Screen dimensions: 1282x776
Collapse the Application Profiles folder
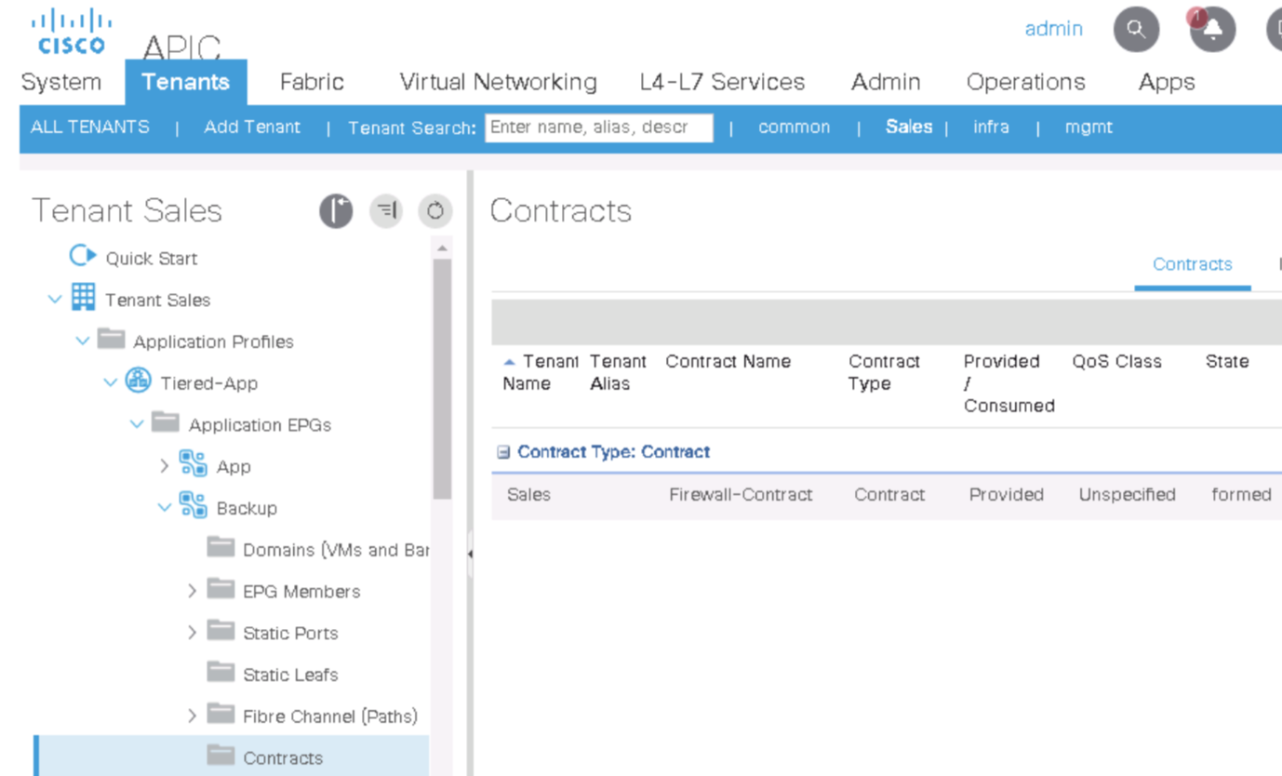[x=83, y=341]
